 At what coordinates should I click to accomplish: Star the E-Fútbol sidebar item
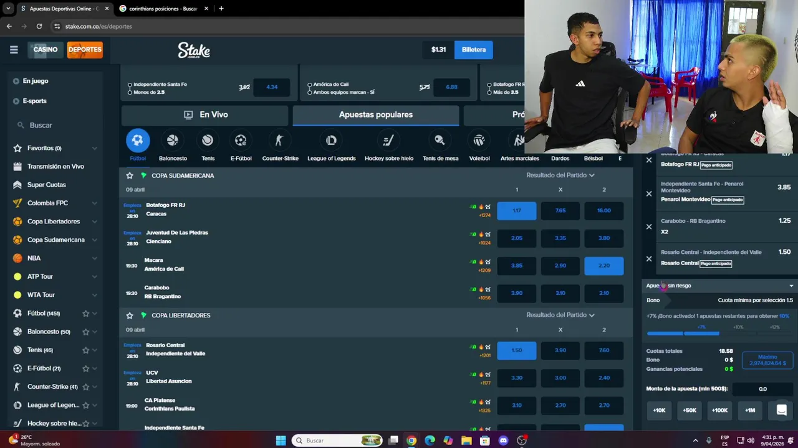[x=86, y=368]
